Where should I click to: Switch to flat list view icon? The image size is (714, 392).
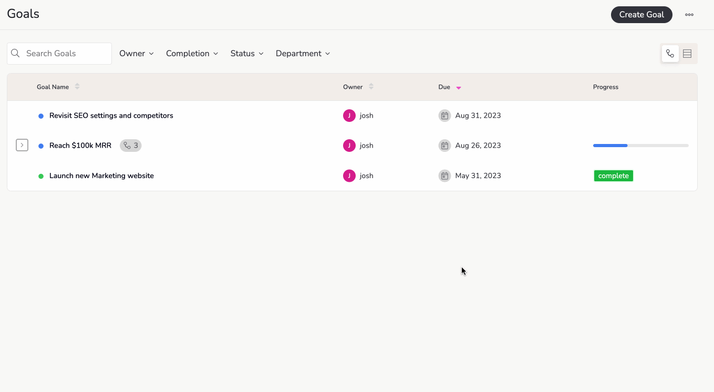[x=687, y=54]
